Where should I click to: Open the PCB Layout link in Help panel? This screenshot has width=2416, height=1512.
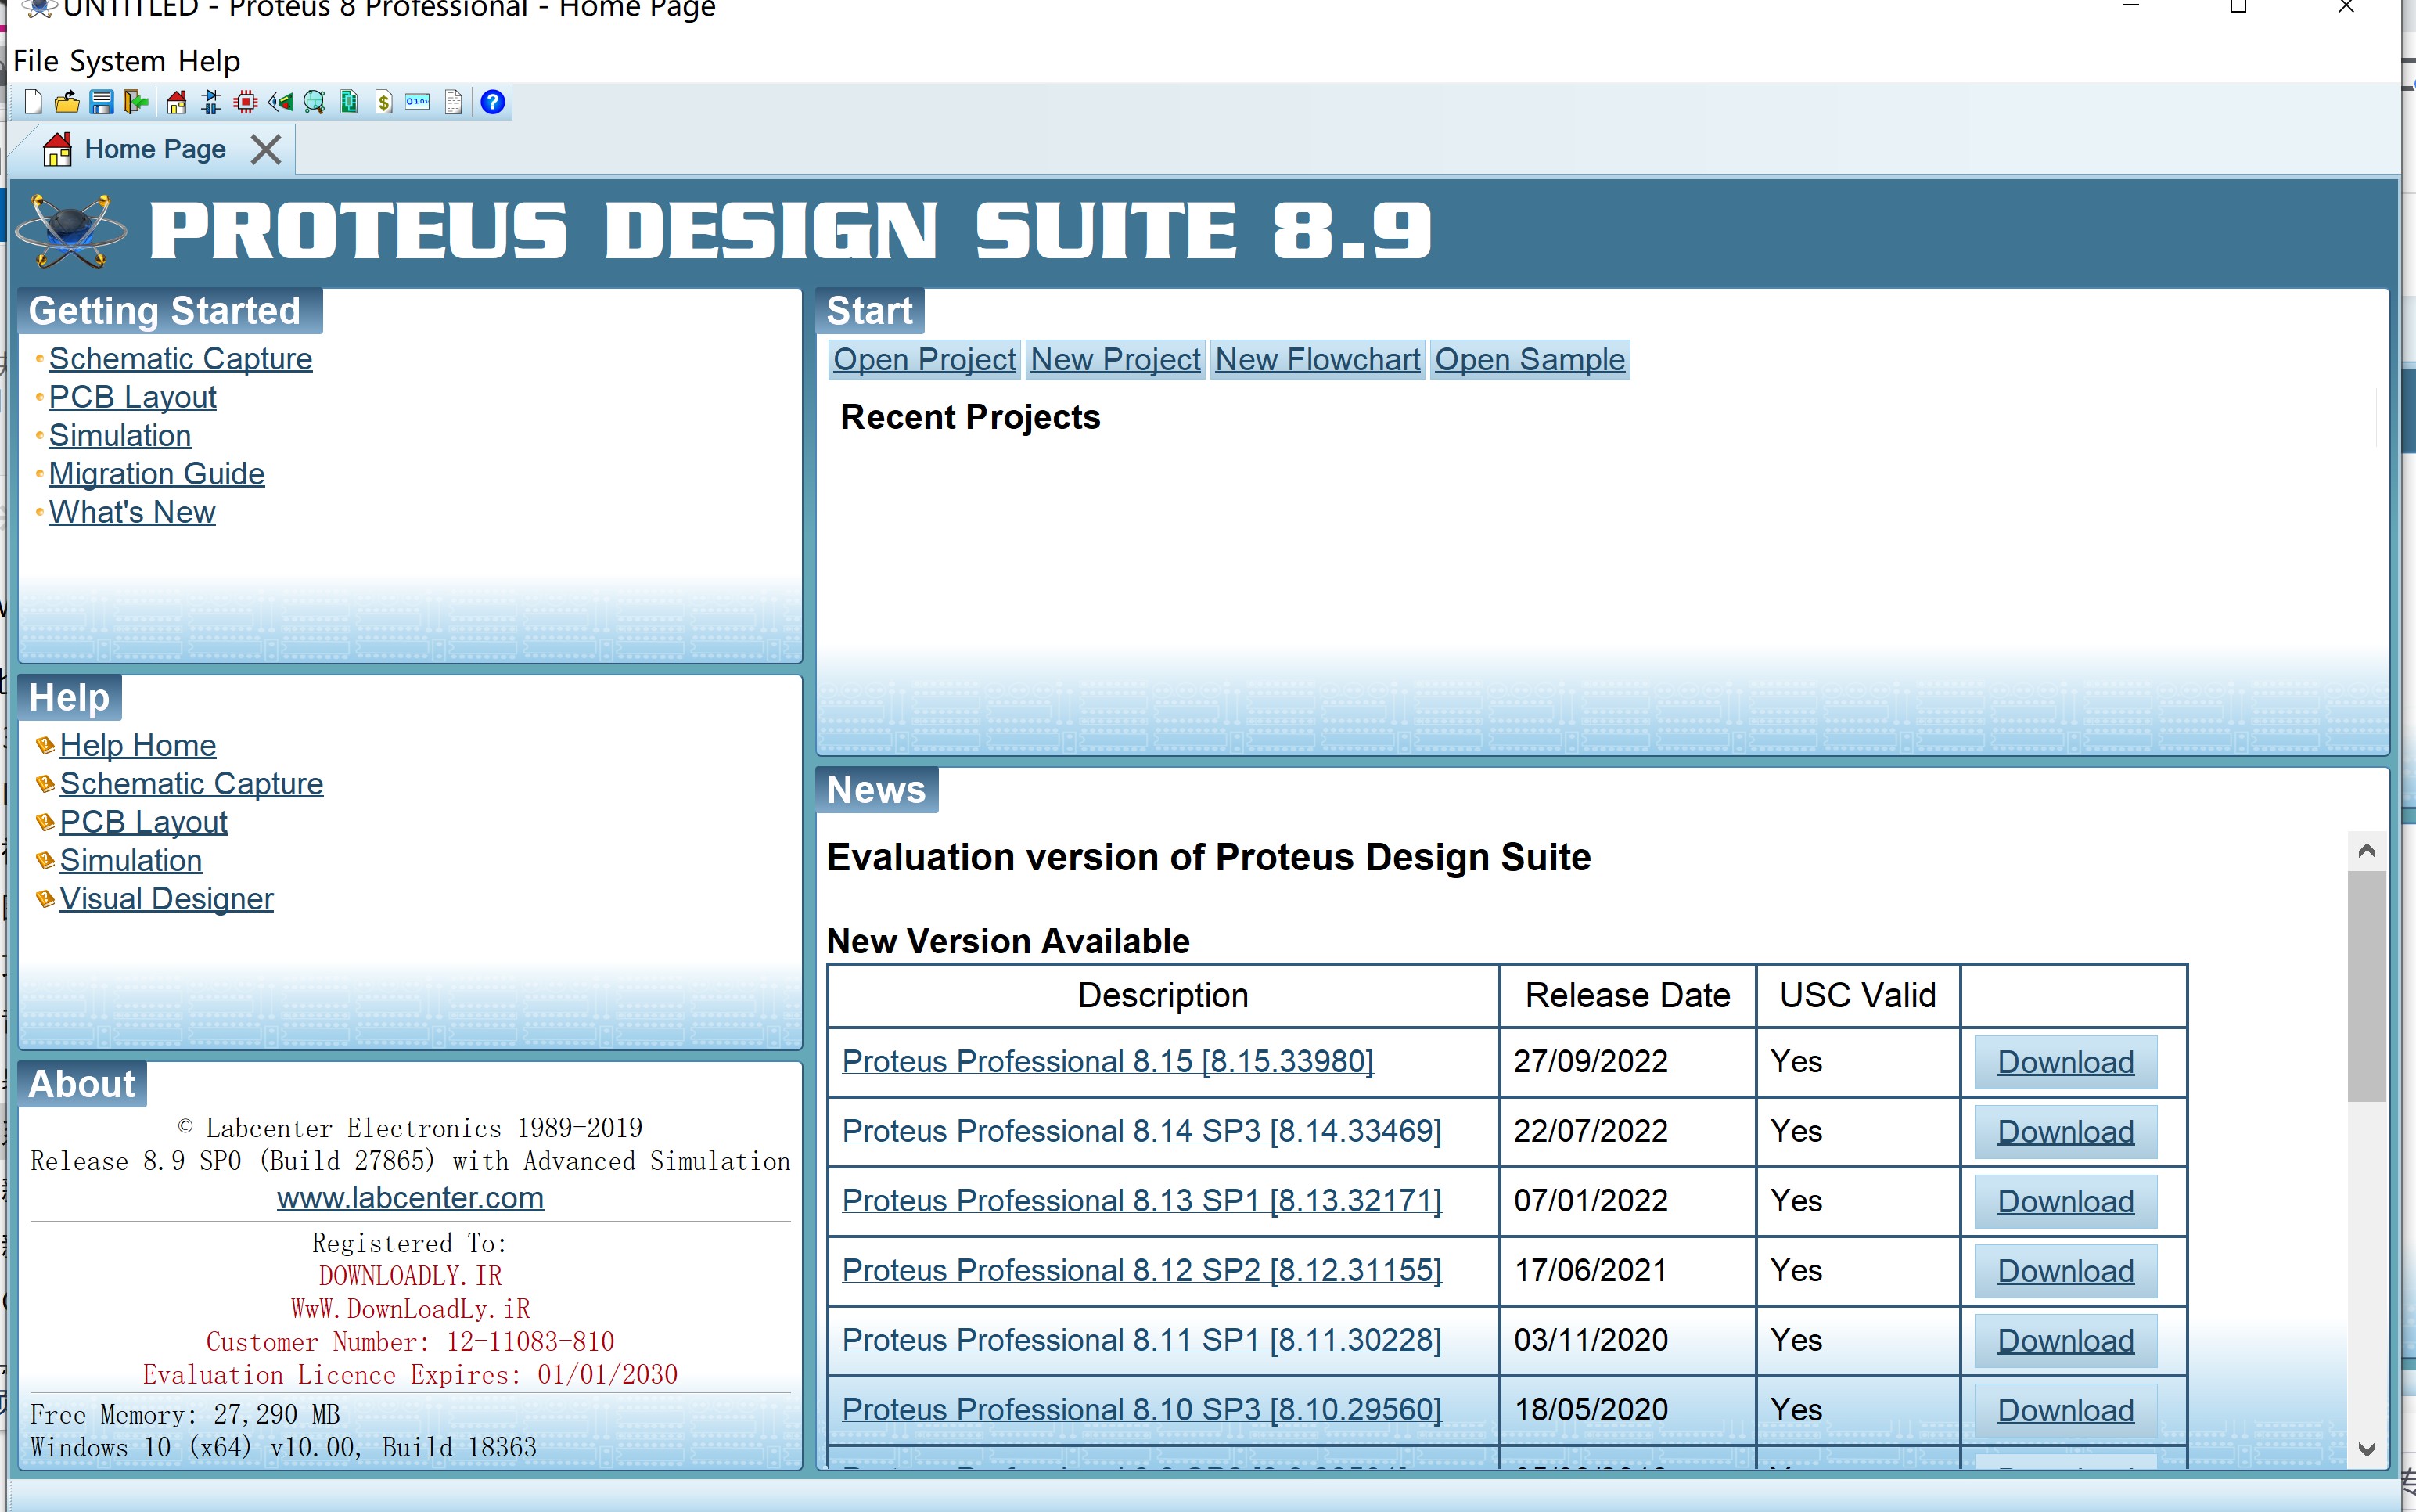tap(143, 822)
